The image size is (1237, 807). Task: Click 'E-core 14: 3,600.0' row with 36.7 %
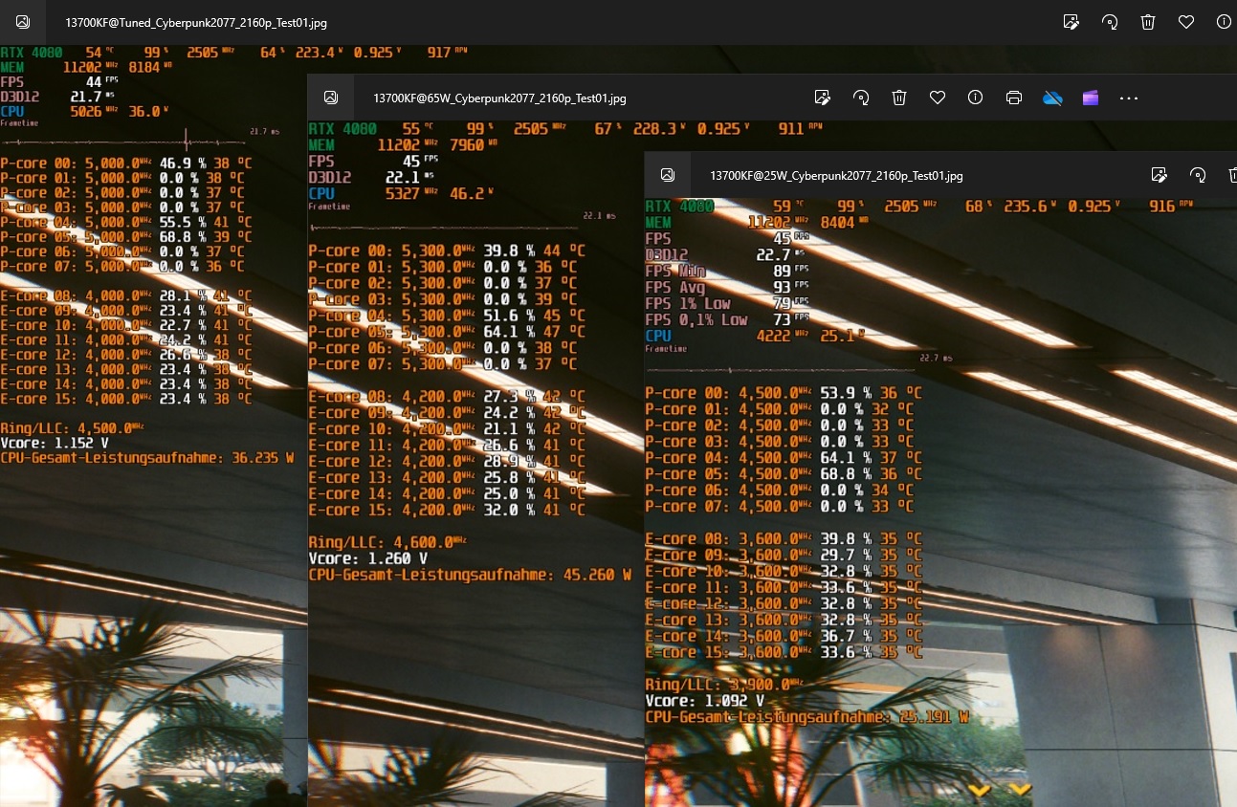click(784, 636)
